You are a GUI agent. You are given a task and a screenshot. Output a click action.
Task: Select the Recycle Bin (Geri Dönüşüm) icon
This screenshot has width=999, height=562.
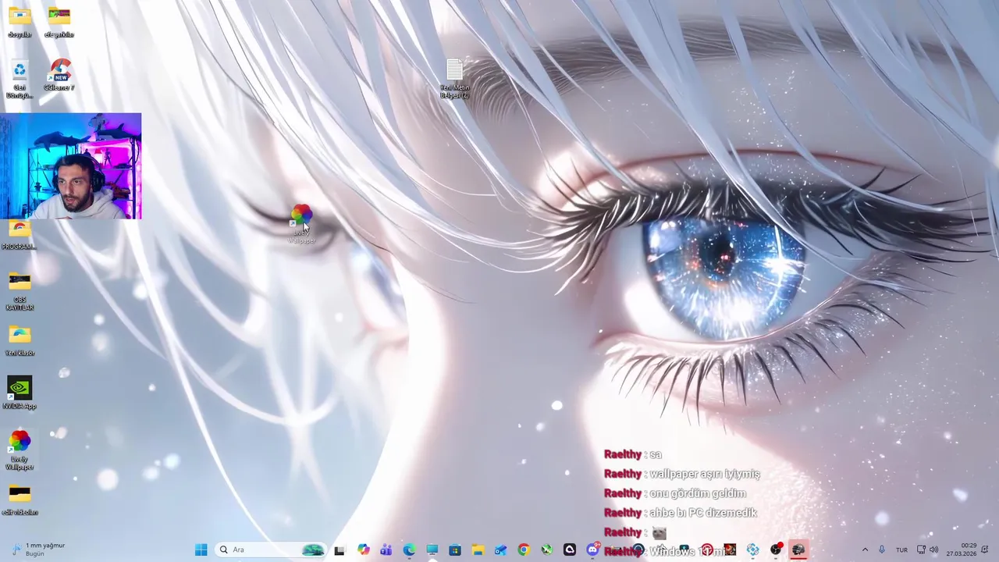click(x=20, y=80)
